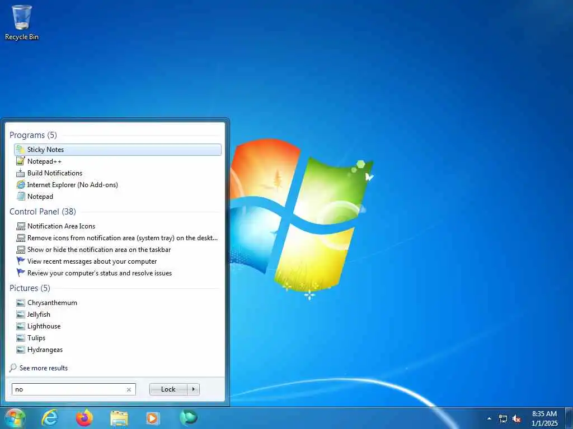Lock the computer with the Lock button

coord(168,389)
